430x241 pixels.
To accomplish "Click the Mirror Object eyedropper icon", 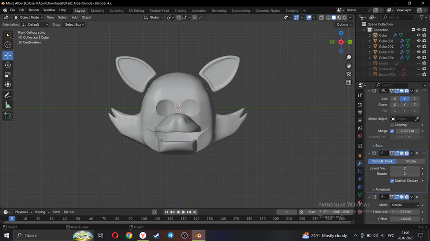I will pyautogui.click(x=417, y=119).
